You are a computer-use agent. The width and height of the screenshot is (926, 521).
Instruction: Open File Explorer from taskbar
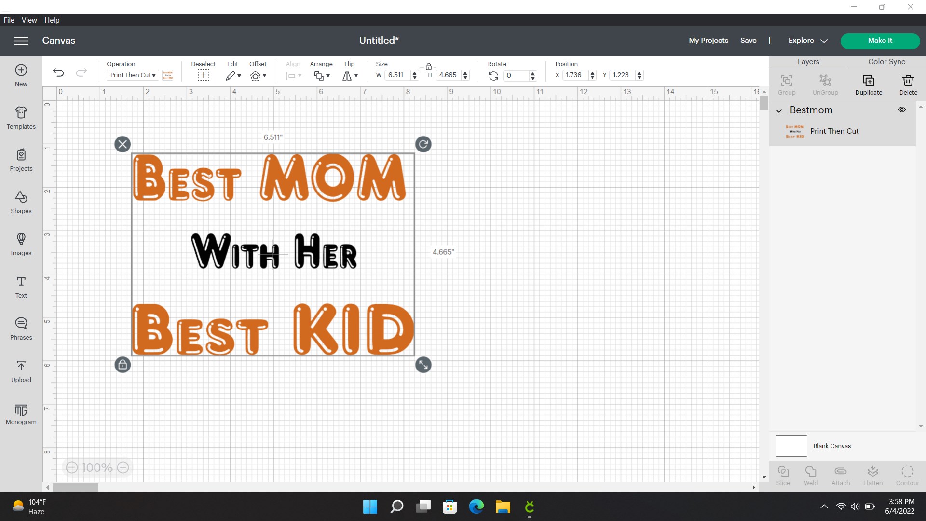[x=503, y=507]
